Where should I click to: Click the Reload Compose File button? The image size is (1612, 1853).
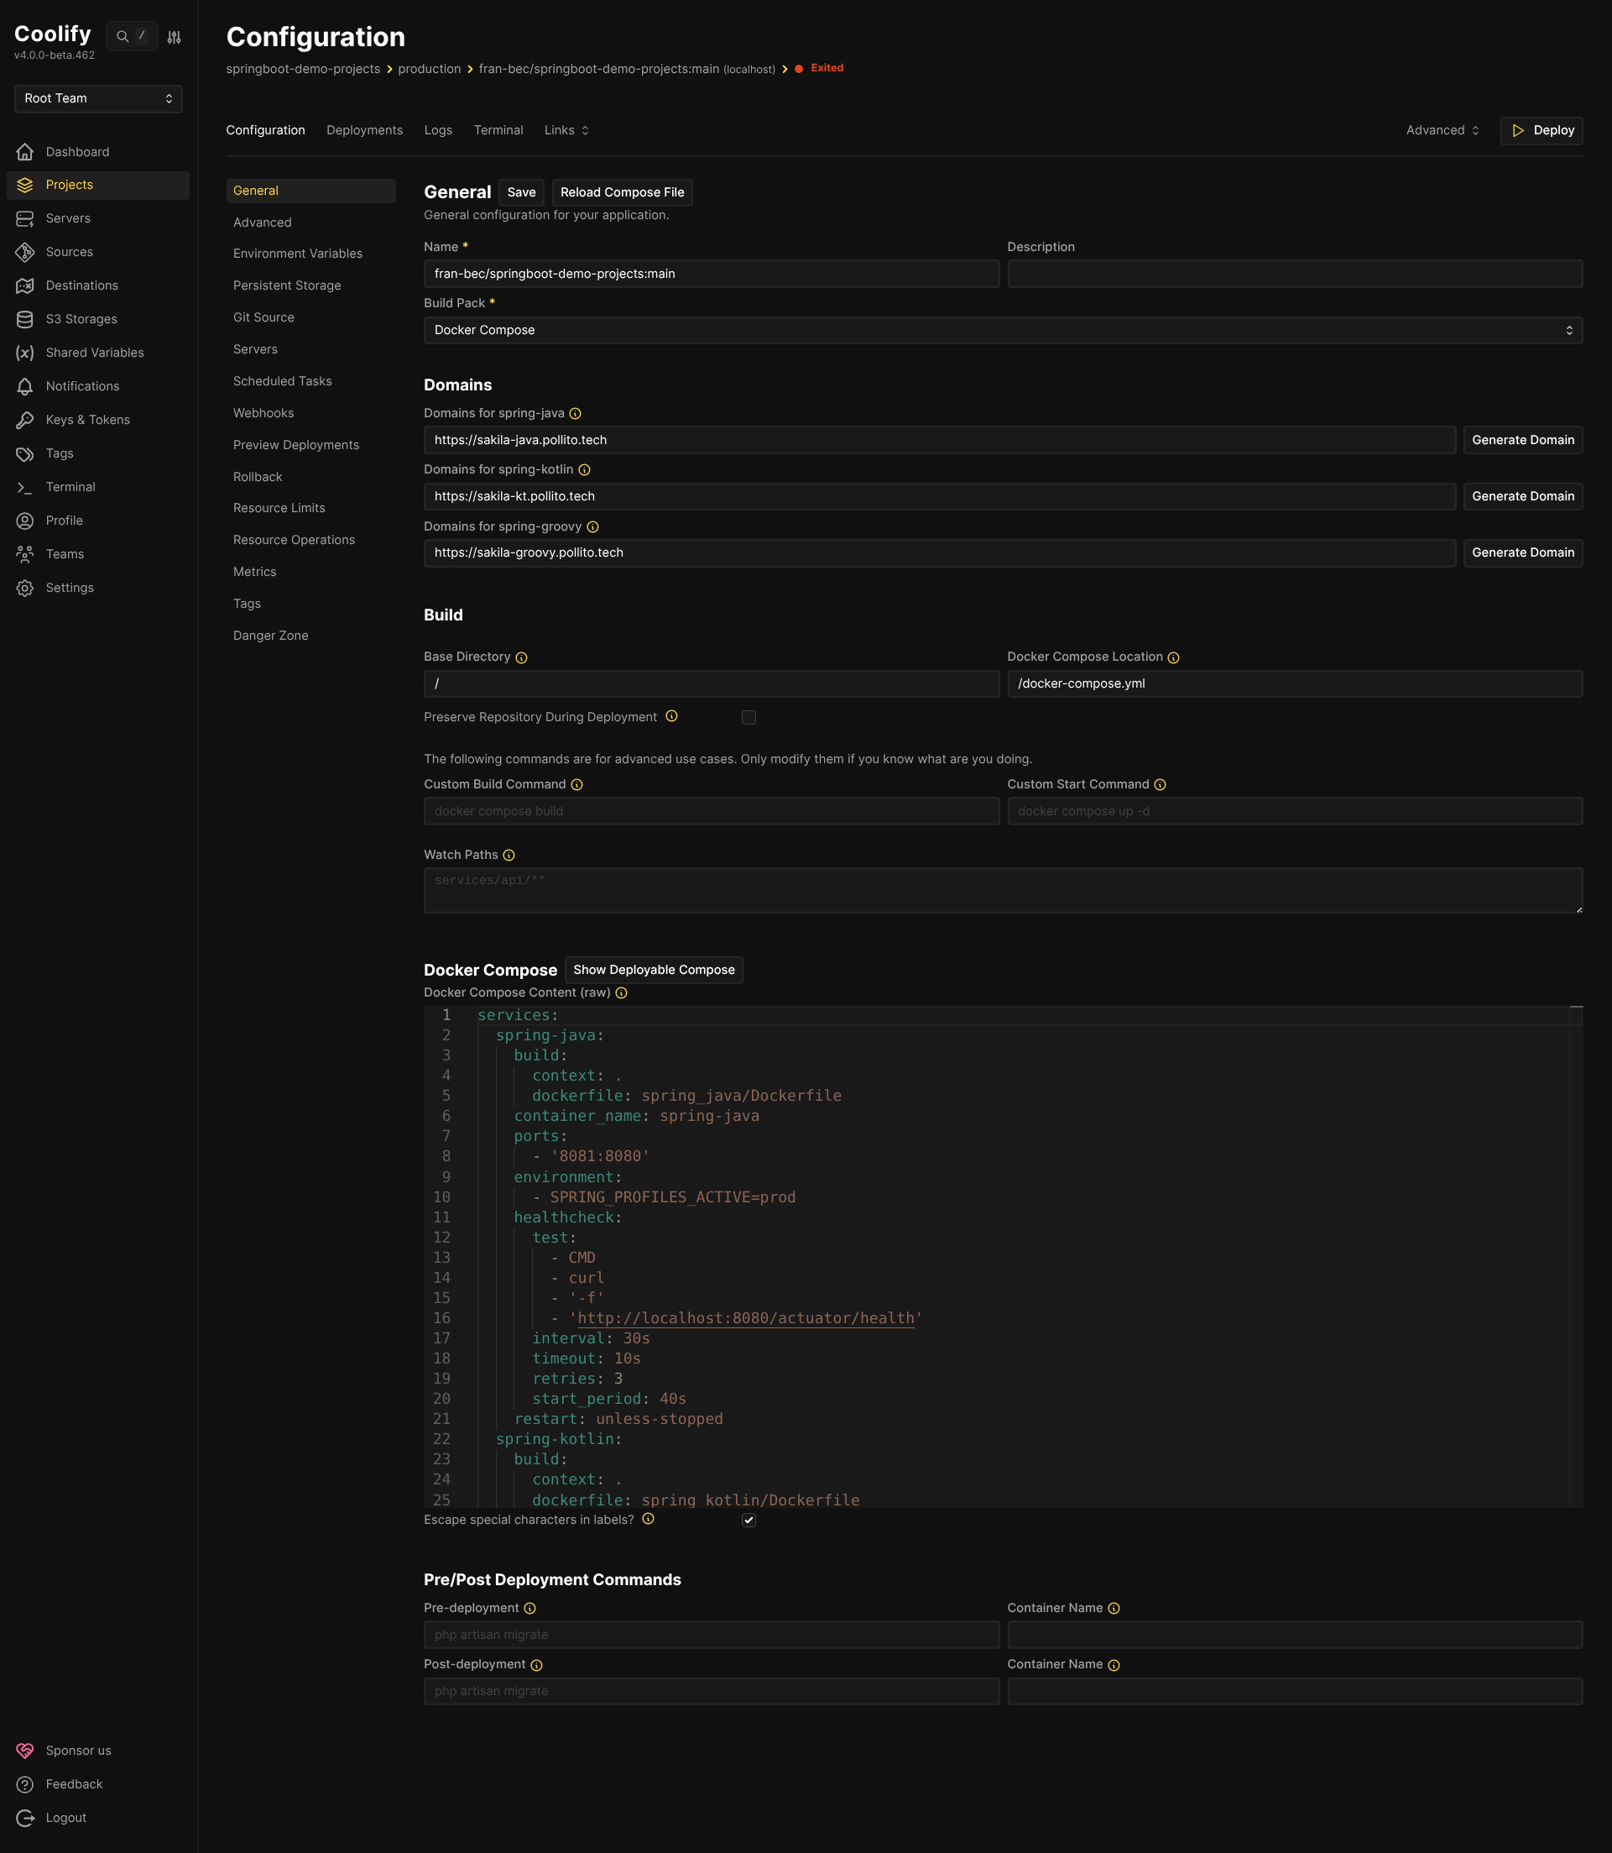click(622, 192)
